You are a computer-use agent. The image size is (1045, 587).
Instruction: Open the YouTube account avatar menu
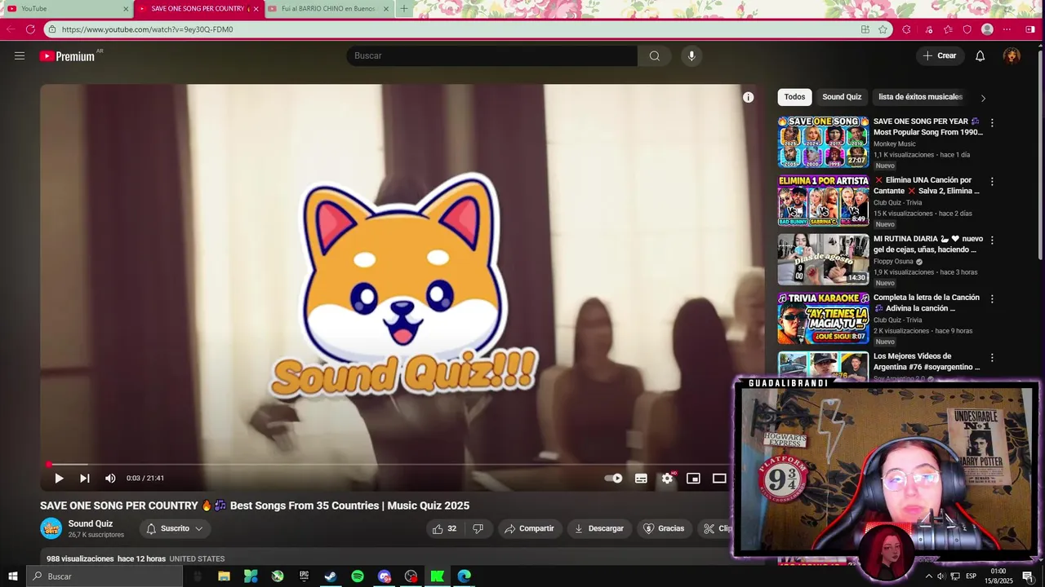point(1012,55)
